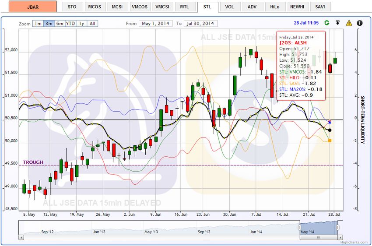Click the blue triangle MA20% end marker
The height and width of the screenshot is (246, 372).
(x=330, y=122)
